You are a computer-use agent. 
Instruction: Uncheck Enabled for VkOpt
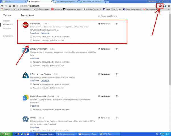click(x=99, y=118)
